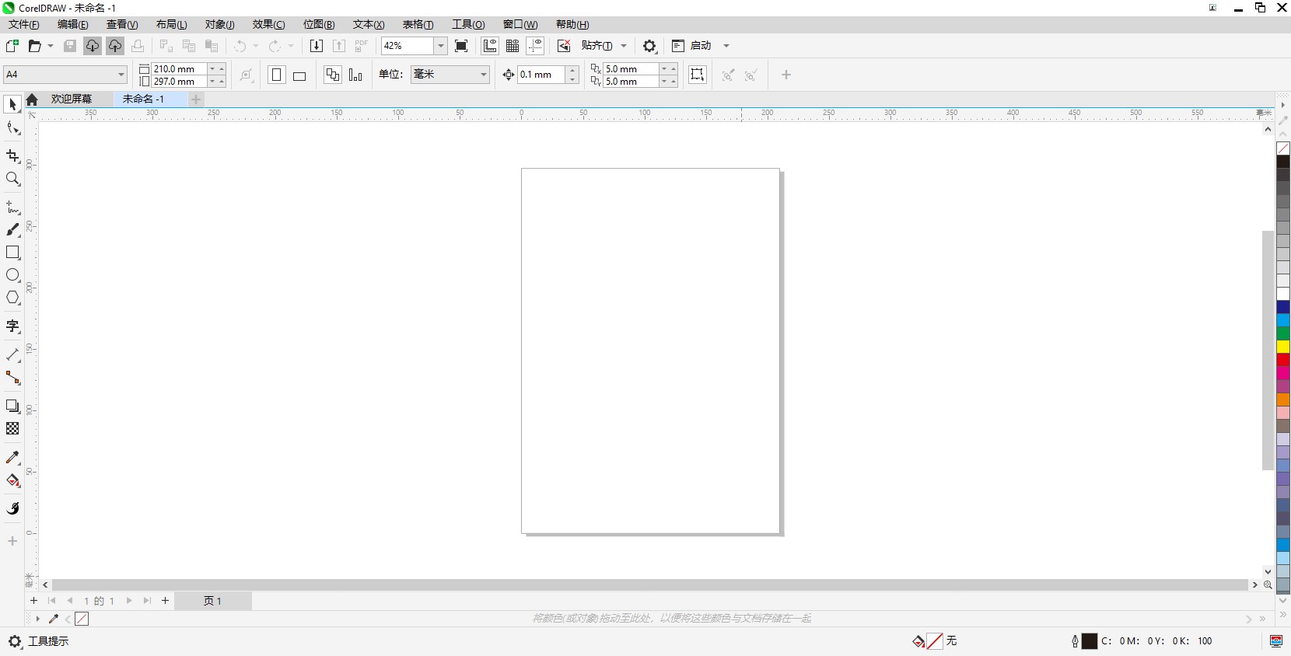Viewport: 1291px width, 656px height.
Task: Toggle Show guidelines button
Action: (x=535, y=46)
